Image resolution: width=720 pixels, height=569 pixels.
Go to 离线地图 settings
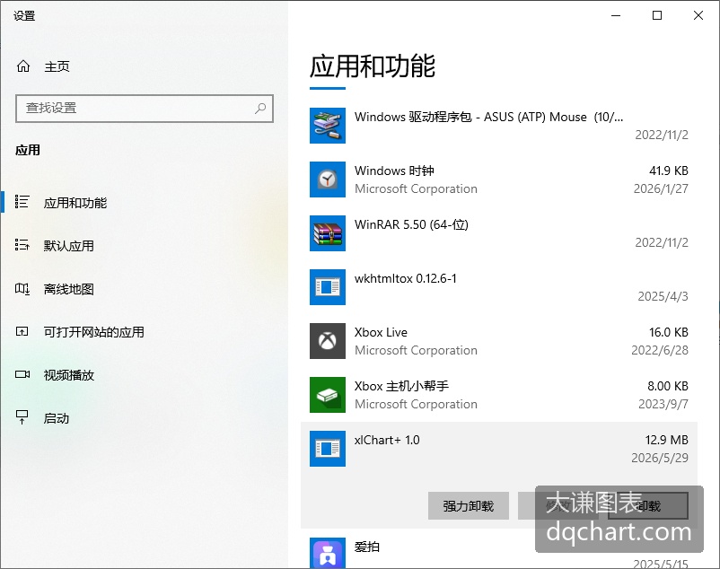(x=69, y=289)
